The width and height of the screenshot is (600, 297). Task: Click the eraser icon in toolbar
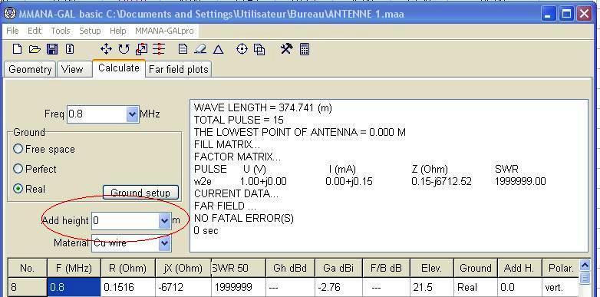click(200, 49)
